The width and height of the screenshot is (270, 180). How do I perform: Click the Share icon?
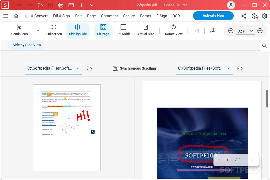point(244,16)
